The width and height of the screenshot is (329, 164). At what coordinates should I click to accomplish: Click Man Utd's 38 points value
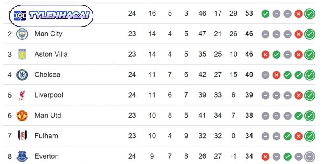coord(249,116)
